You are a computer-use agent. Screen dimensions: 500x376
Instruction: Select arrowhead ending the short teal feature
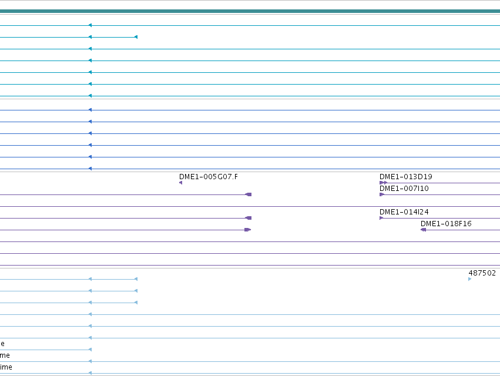tap(136, 37)
